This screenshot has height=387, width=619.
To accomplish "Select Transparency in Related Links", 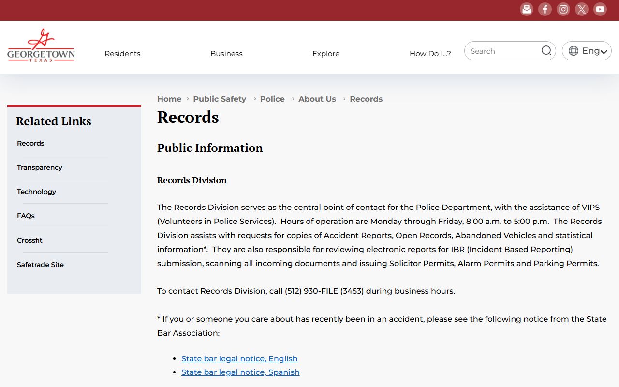I will [40, 167].
